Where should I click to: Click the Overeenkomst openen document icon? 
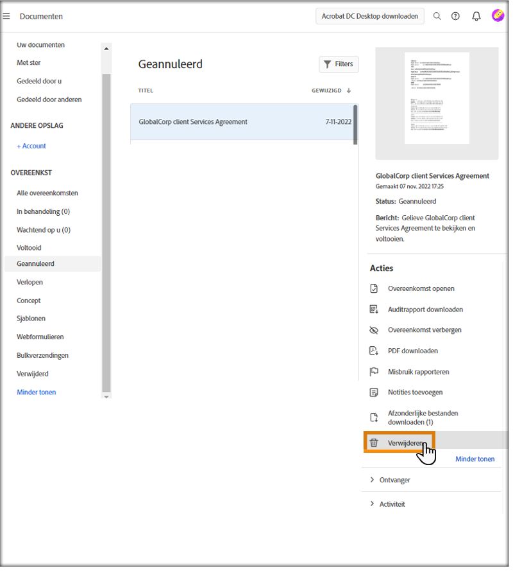(x=374, y=289)
